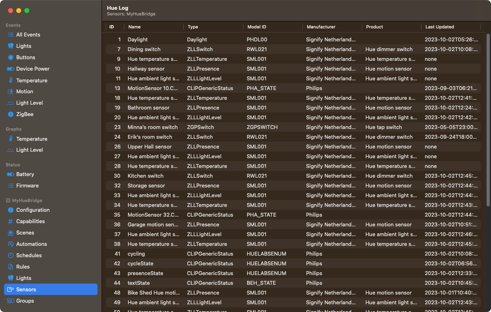
Task: Sort the table by Name
Action: click(x=135, y=27)
